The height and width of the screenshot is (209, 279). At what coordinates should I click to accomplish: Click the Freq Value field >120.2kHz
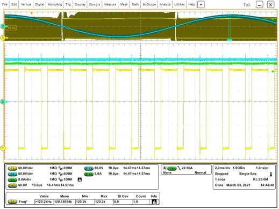[x=44, y=202]
